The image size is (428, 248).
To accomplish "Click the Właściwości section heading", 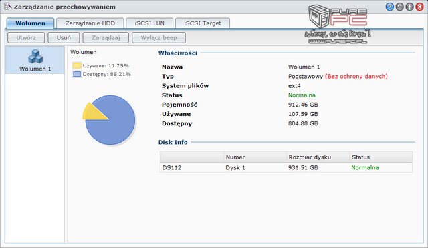I will [x=178, y=53].
